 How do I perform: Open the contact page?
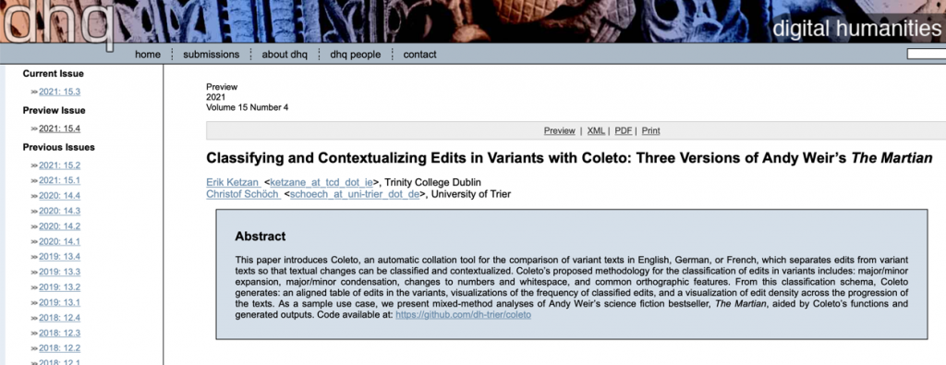click(x=420, y=55)
